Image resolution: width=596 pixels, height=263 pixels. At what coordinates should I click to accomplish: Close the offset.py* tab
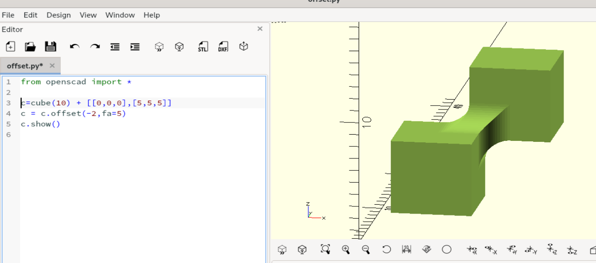pyautogui.click(x=52, y=66)
